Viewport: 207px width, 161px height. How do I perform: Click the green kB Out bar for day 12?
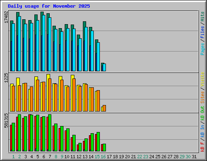(x=80, y=147)
